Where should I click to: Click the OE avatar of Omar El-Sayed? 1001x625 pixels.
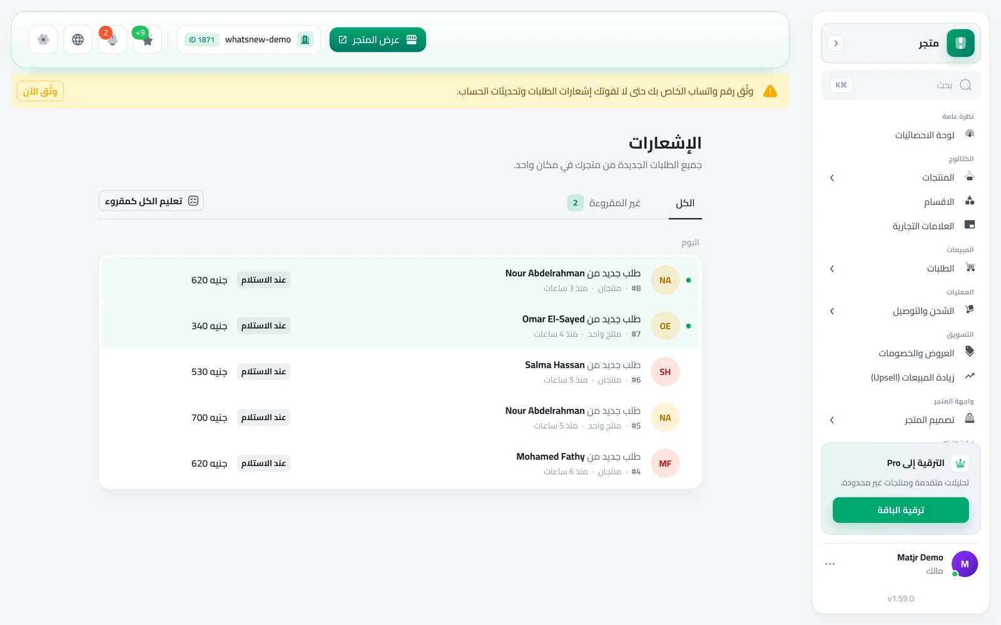[x=665, y=326]
